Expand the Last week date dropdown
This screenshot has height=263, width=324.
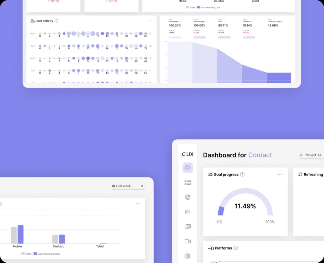pyautogui.click(x=128, y=186)
